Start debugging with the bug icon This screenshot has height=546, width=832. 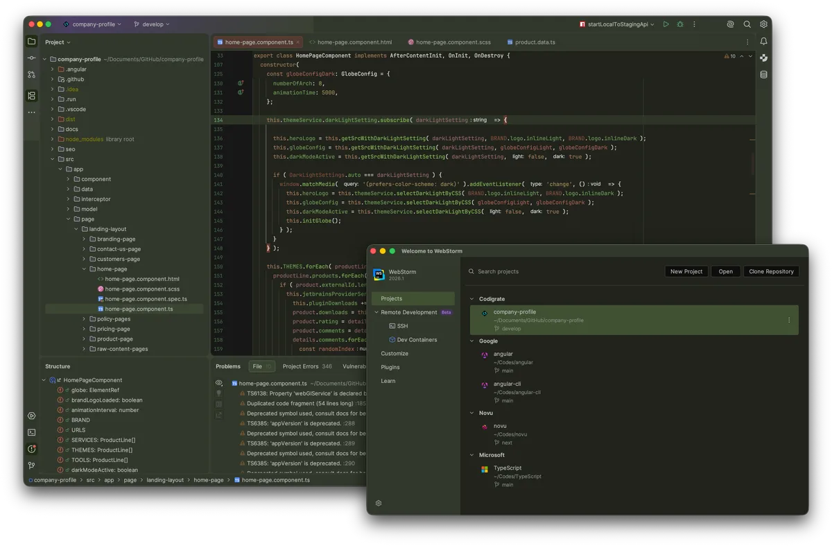click(680, 24)
